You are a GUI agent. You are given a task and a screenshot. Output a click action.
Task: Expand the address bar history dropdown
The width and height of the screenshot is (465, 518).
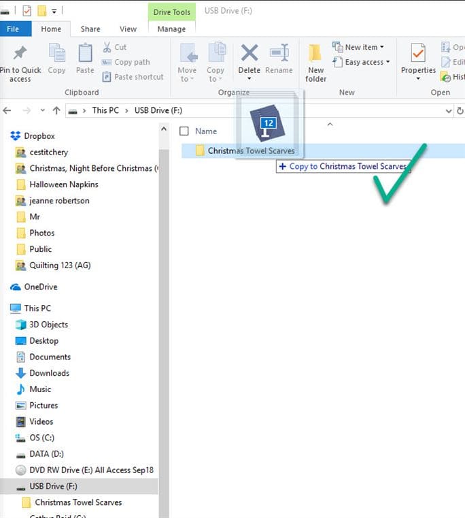click(448, 111)
